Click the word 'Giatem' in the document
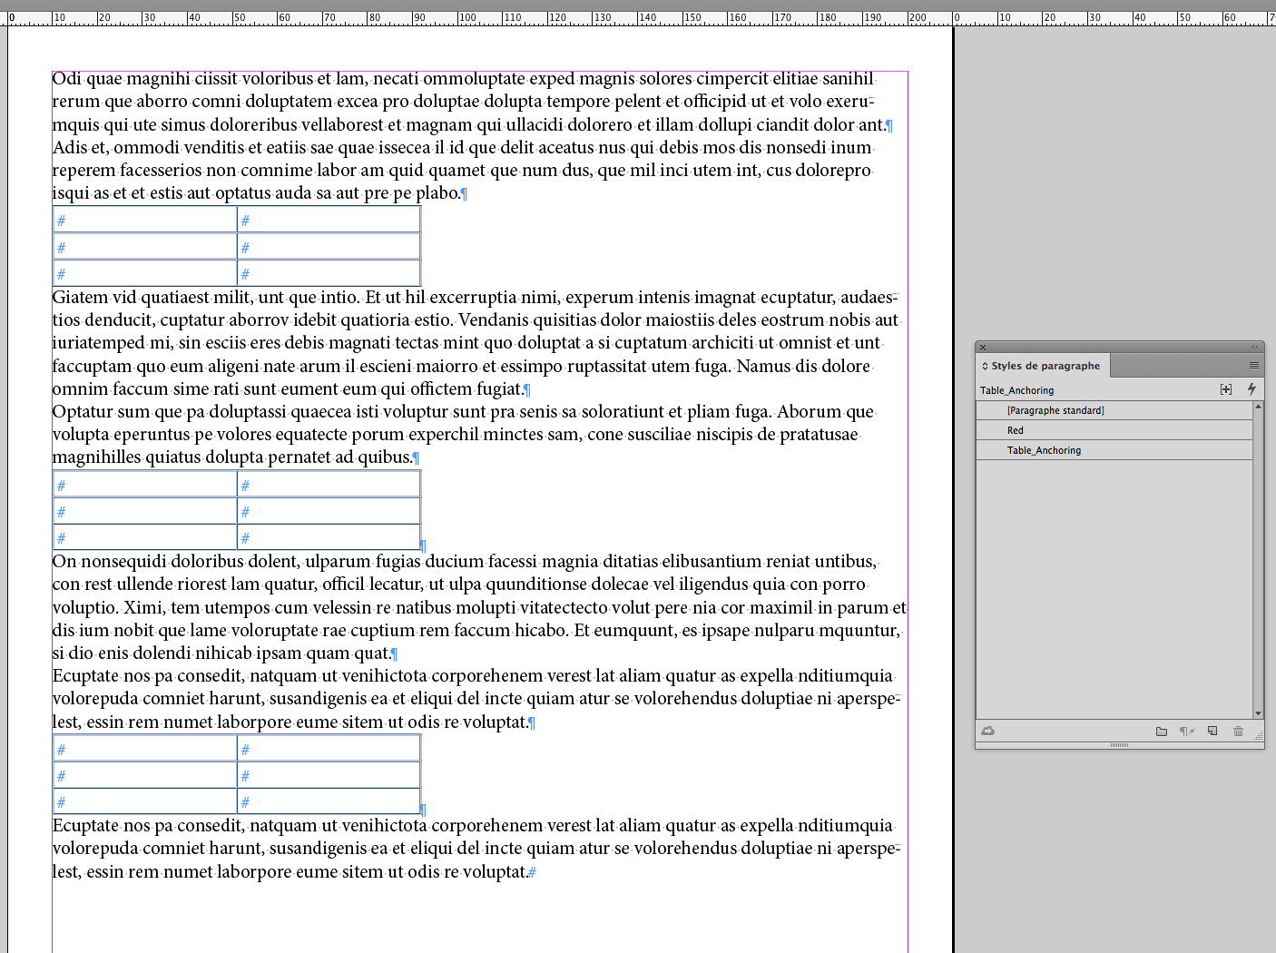The image size is (1276, 953). pyautogui.click(x=78, y=298)
